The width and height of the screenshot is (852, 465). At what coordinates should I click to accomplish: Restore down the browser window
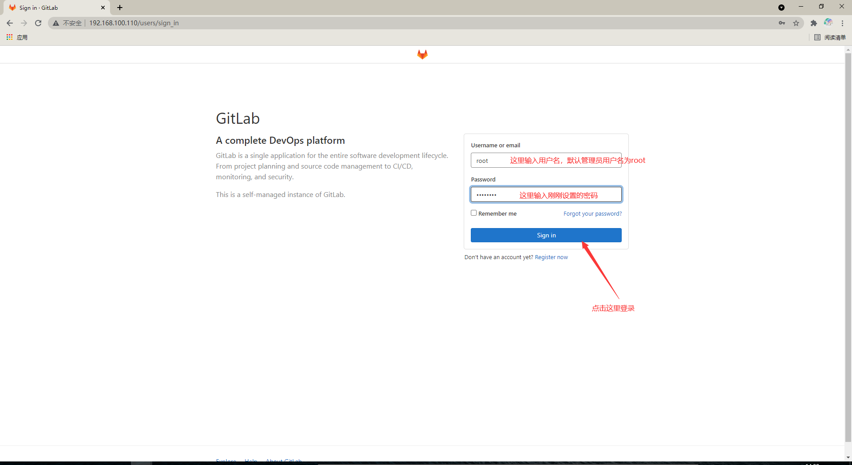pos(821,7)
